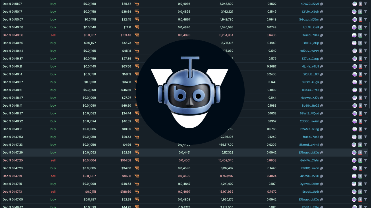Click trade count badge 2 for F8LLC...jeHp
371x208 pixels.
point(360,43)
